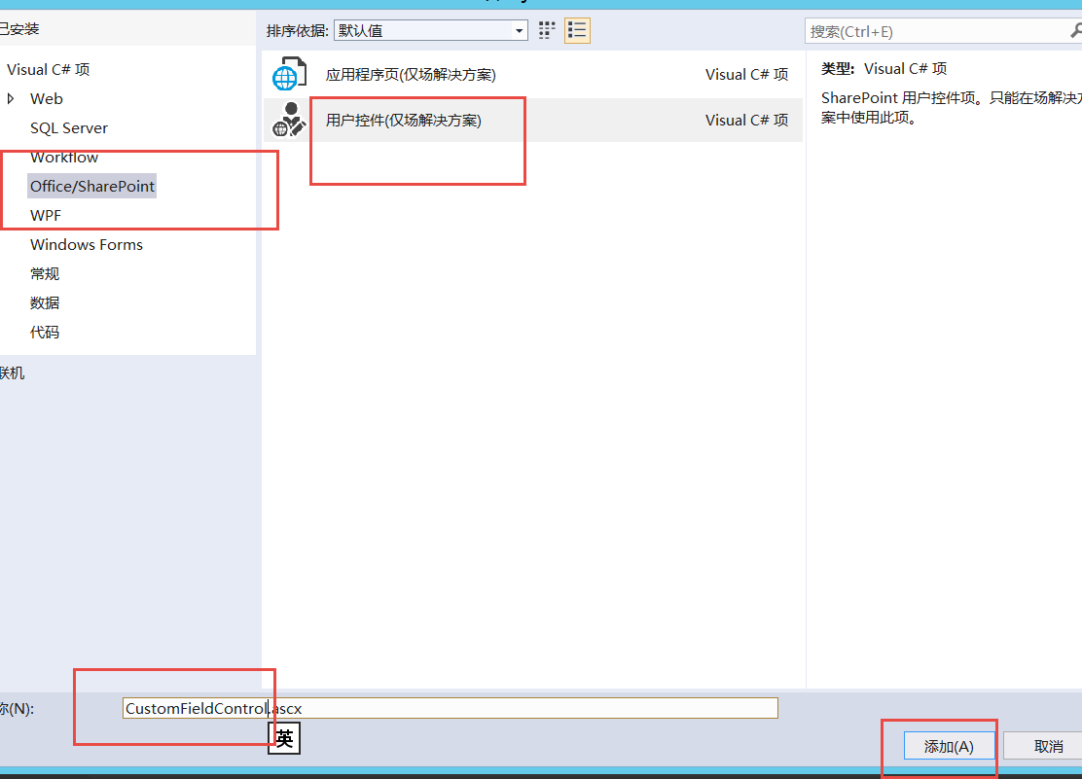The image size is (1082, 779).
Task: Open the 已安装 installed section
Action: [19, 29]
